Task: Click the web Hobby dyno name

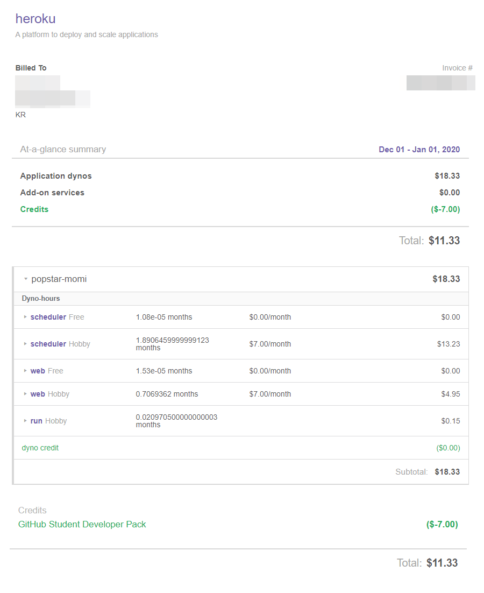Action: 38,394
